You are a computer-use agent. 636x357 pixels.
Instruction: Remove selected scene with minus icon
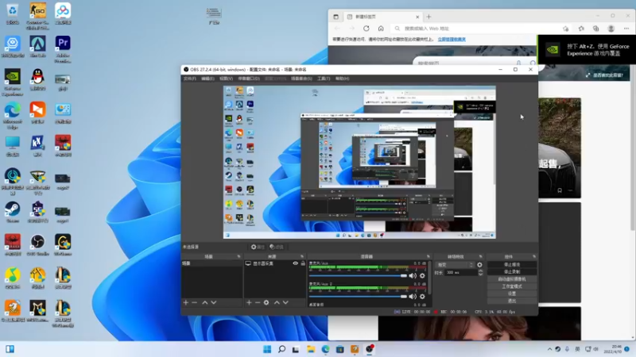coord(194,302)
